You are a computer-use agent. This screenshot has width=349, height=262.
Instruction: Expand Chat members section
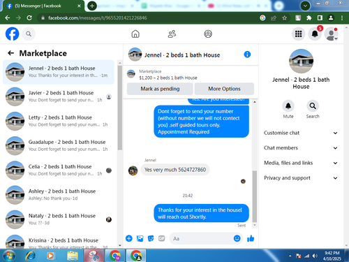point(301,148)
